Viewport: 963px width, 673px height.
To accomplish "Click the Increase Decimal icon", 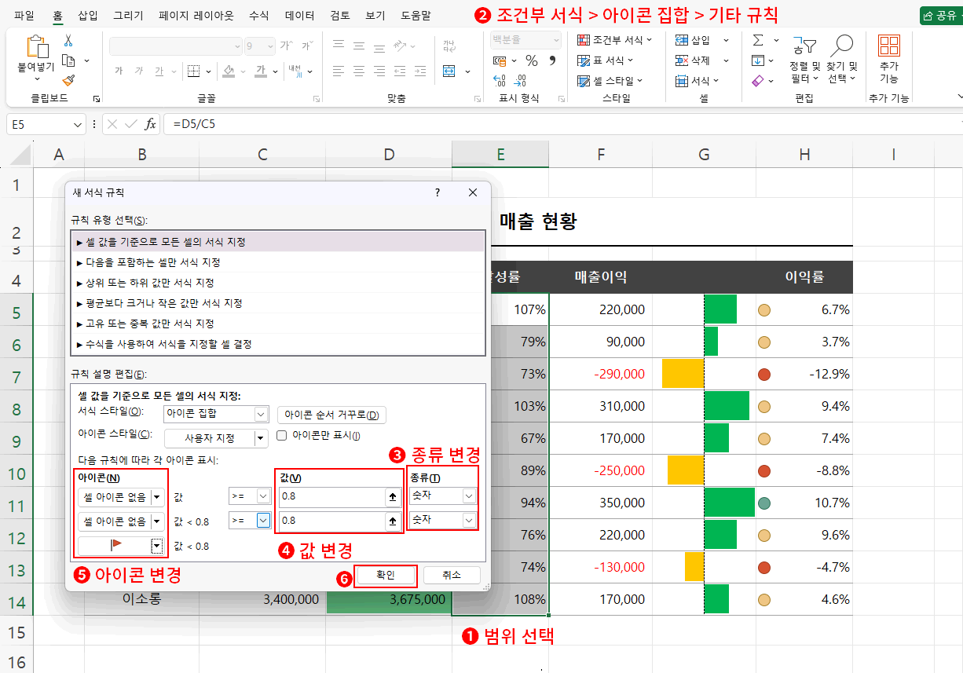I will pos(500,80).
